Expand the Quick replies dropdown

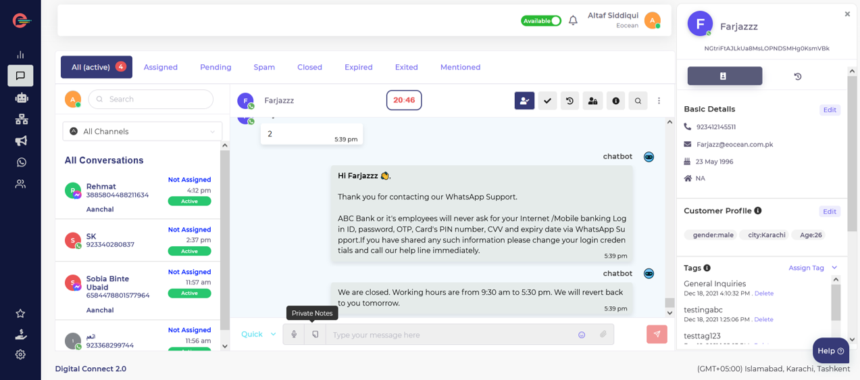click(x=259, y=334)
